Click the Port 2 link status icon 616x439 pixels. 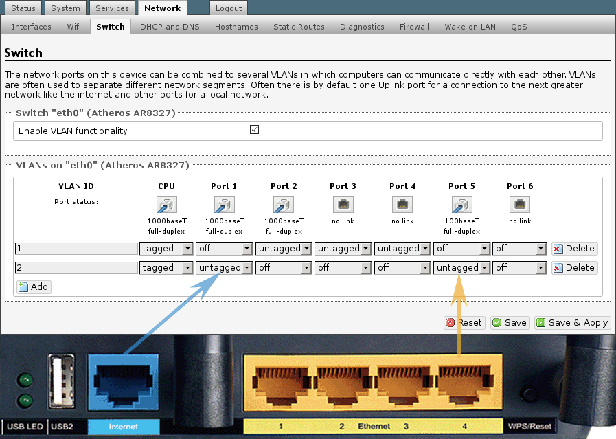284,204
